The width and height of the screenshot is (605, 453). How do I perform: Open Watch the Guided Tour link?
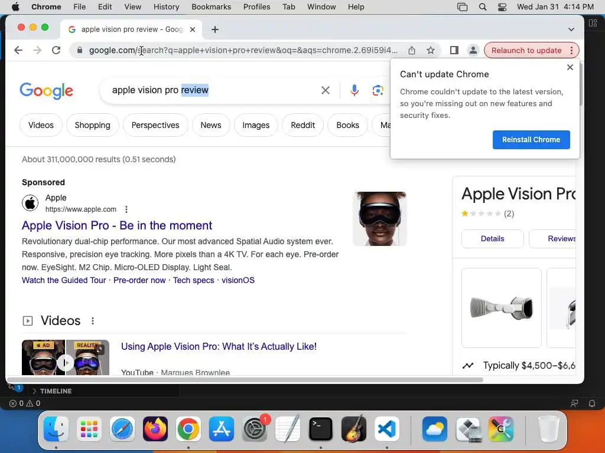click(64, 280)
